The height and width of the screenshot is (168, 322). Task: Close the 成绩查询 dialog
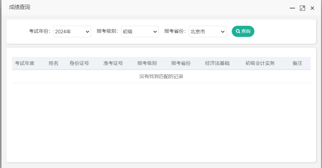(312, 8)
